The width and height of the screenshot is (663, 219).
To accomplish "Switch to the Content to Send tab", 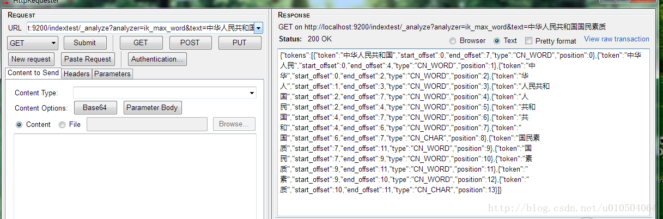I will click(33, 73).
